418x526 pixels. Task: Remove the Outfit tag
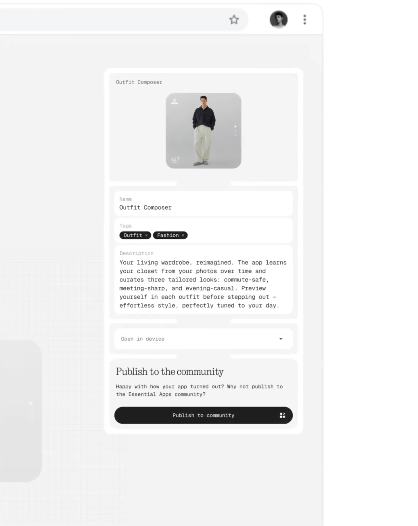tap(146, 235)
